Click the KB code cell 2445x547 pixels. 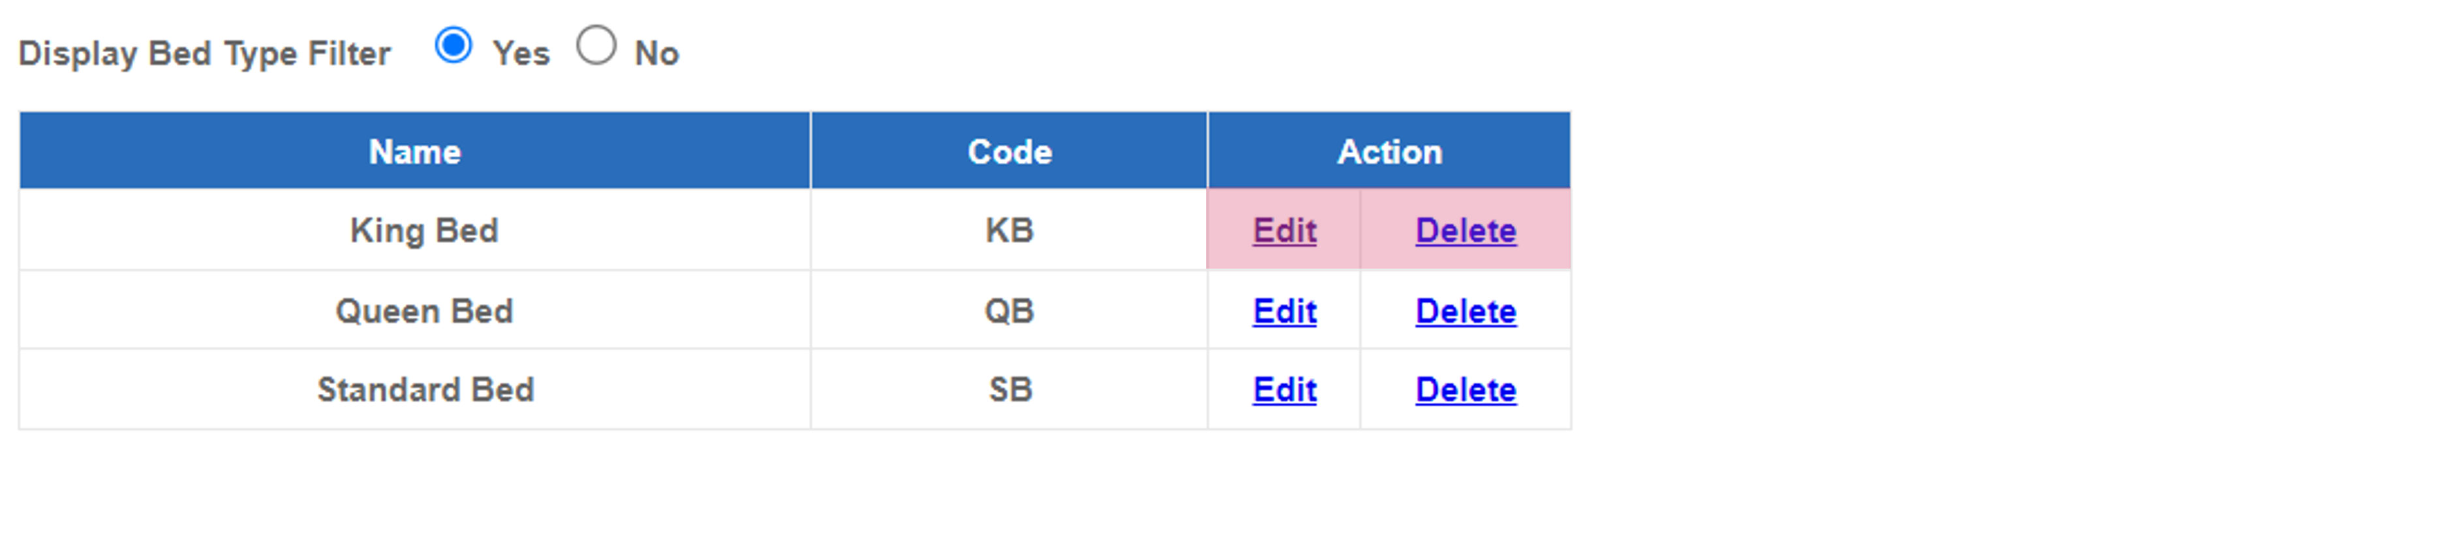pos(1009,230)
